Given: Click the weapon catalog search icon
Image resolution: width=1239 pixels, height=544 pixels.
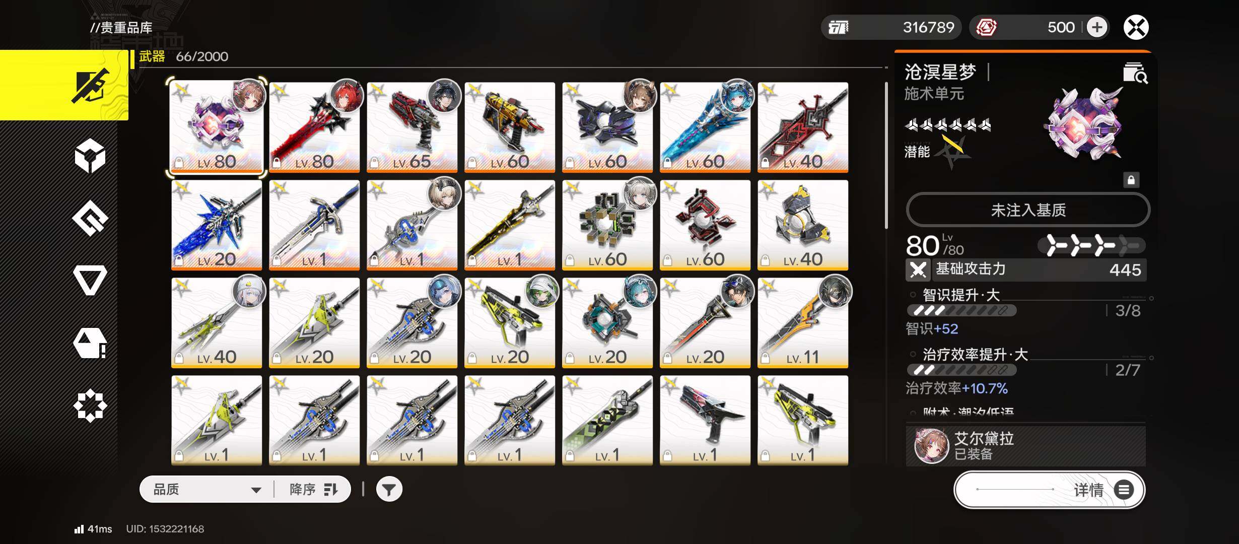Looking at the screenshot, I should (x=1135, y=73).
